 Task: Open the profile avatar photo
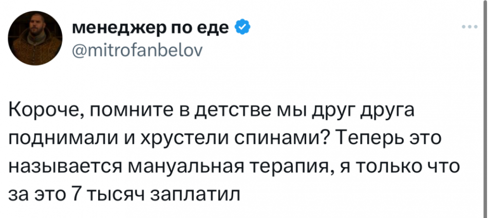click(x=35, y=39)
